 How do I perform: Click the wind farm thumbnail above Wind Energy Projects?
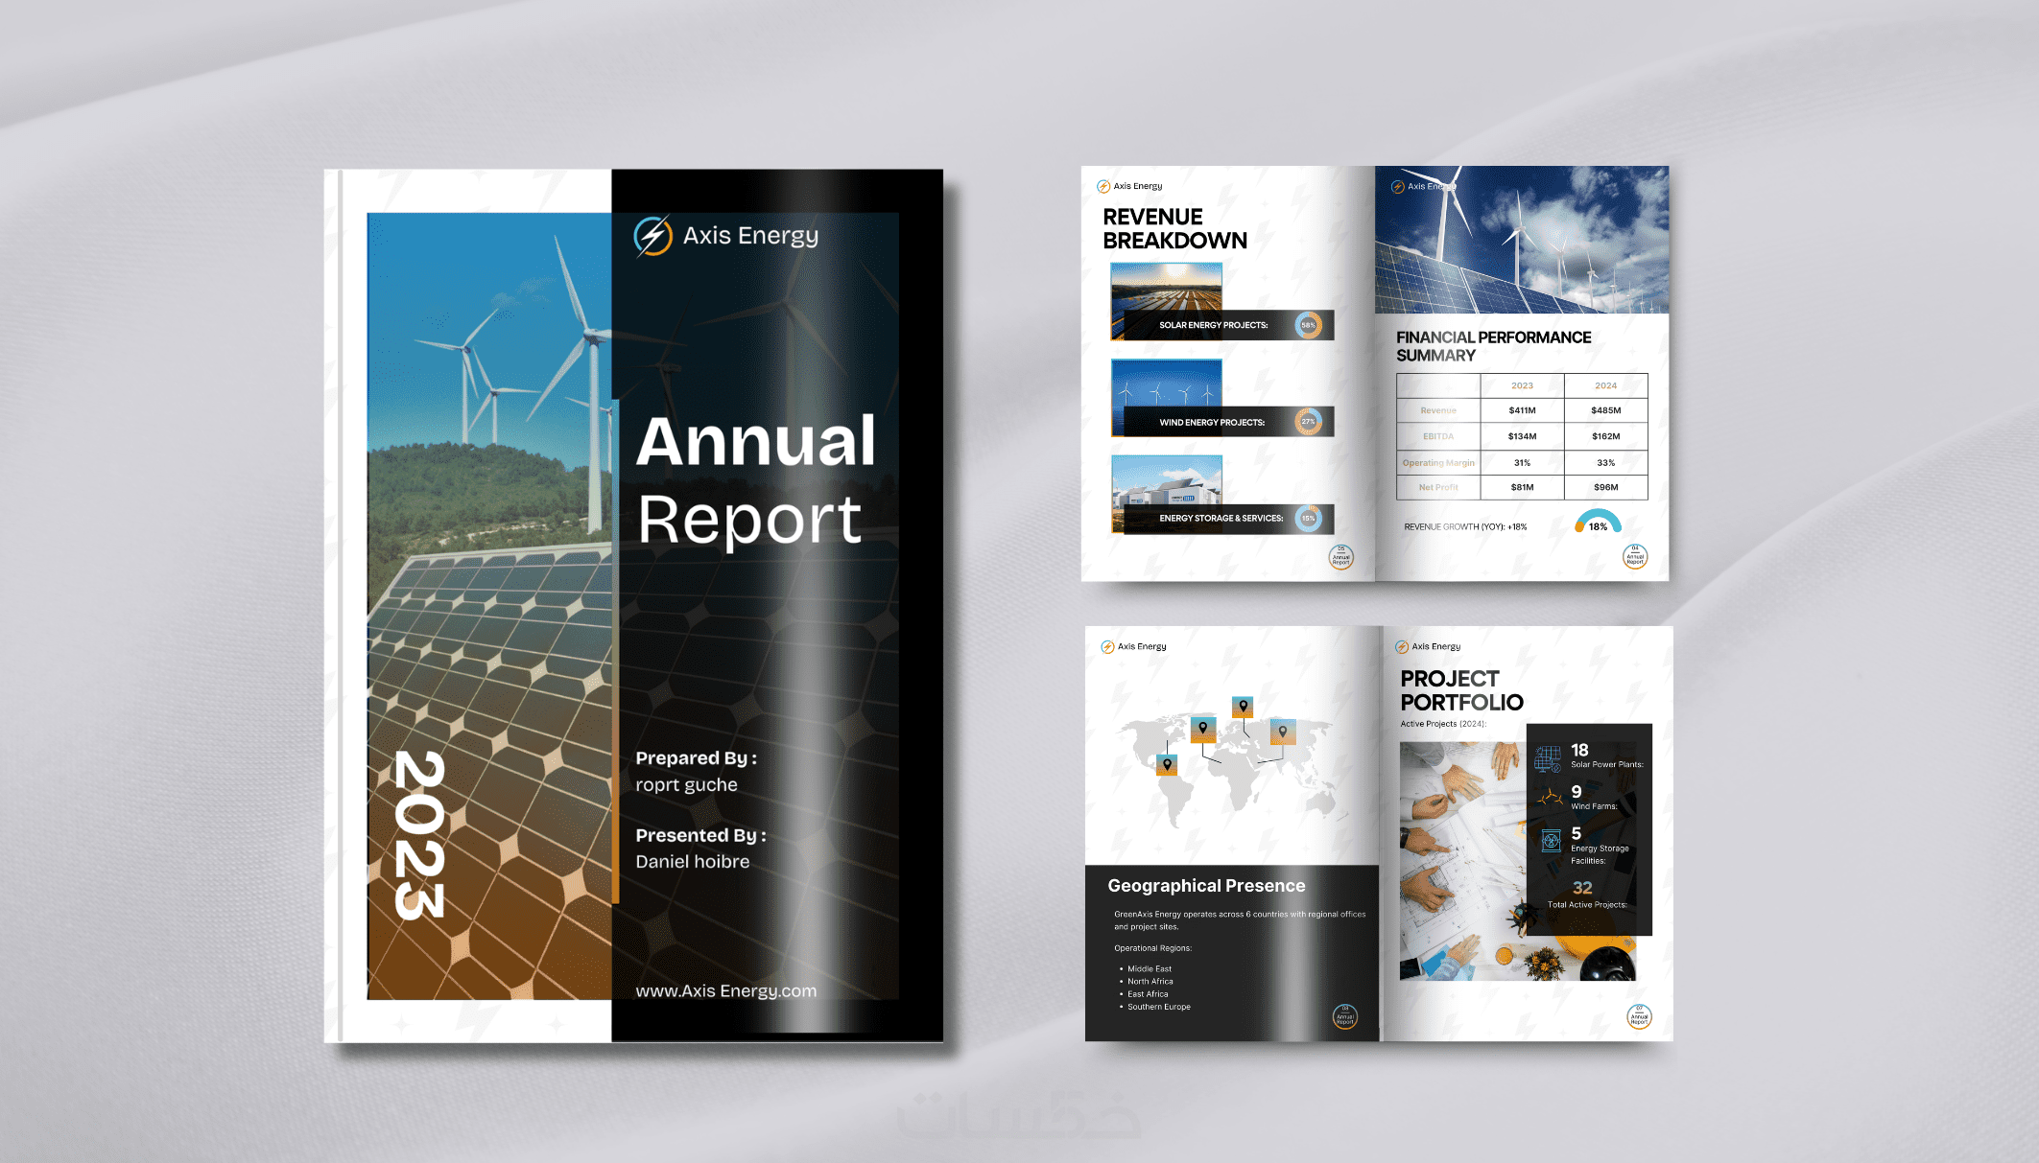(1166, 383)
